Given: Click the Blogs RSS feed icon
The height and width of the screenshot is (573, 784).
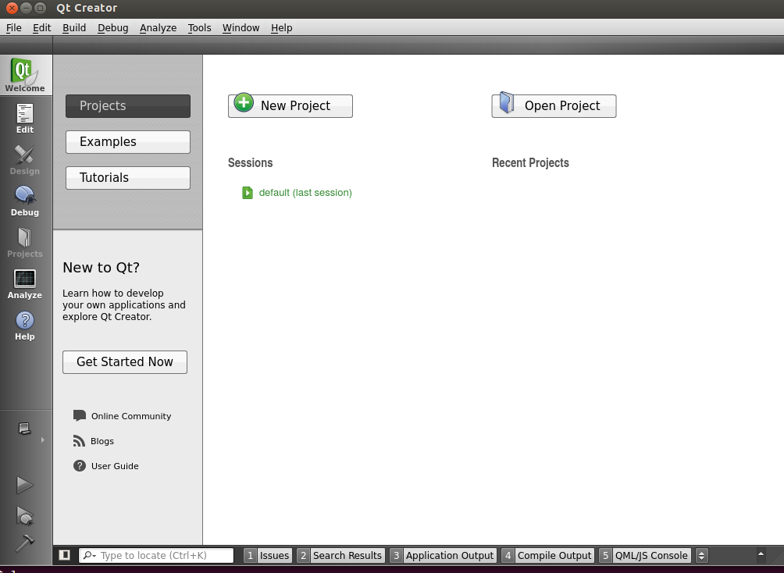Looking at the screenshot, I should tap(79, 440).
